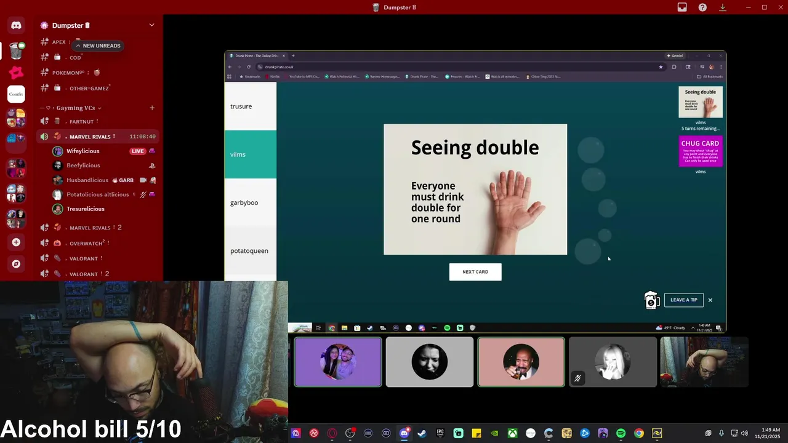Click the Seeing double card
The height and width of the screenshot is (443, 788).
tap(475, 190)
